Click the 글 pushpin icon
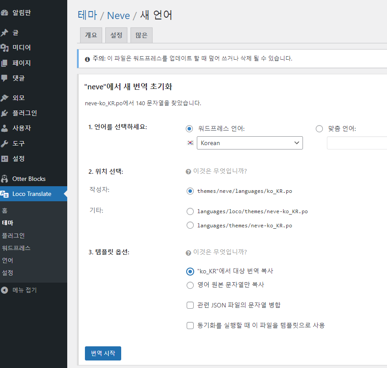This screenshot has height=368, width=387. pos(4,33)
